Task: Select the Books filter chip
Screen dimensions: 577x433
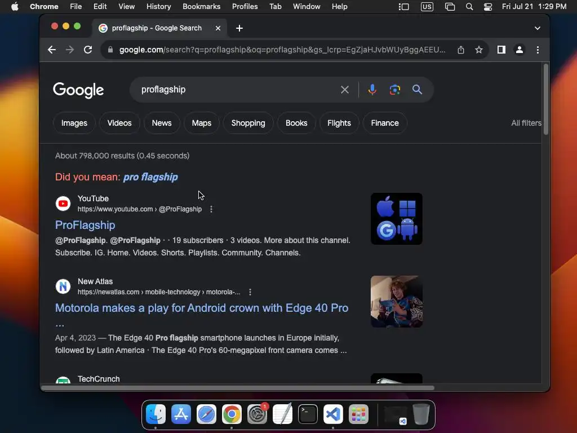Action: click(x=296, y=123)
